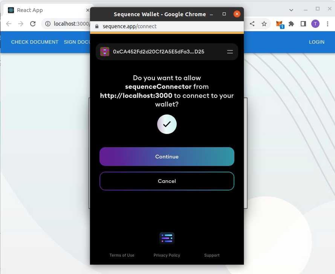The width and height of the screenshot is (335, 274).
Task: Close the React App browser tab
Action: click(x=87, y=10)
